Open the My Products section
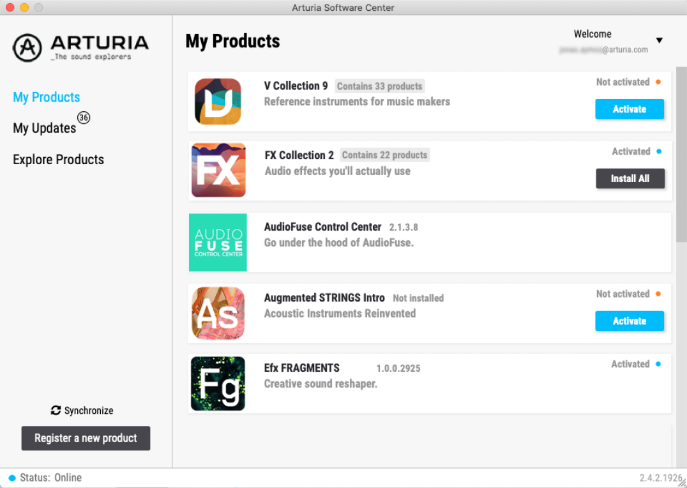 click(x=47, y=97)
